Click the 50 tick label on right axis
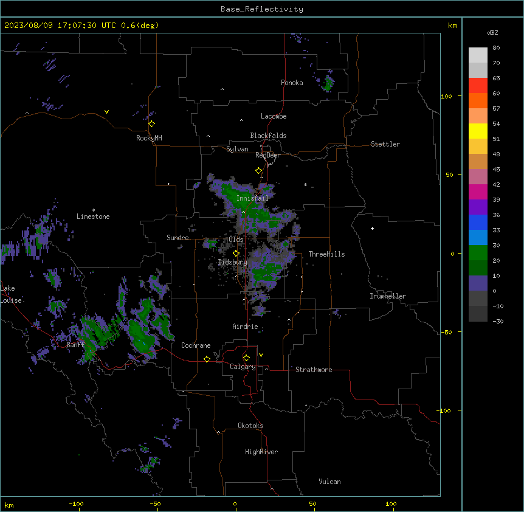 point(449,175)
